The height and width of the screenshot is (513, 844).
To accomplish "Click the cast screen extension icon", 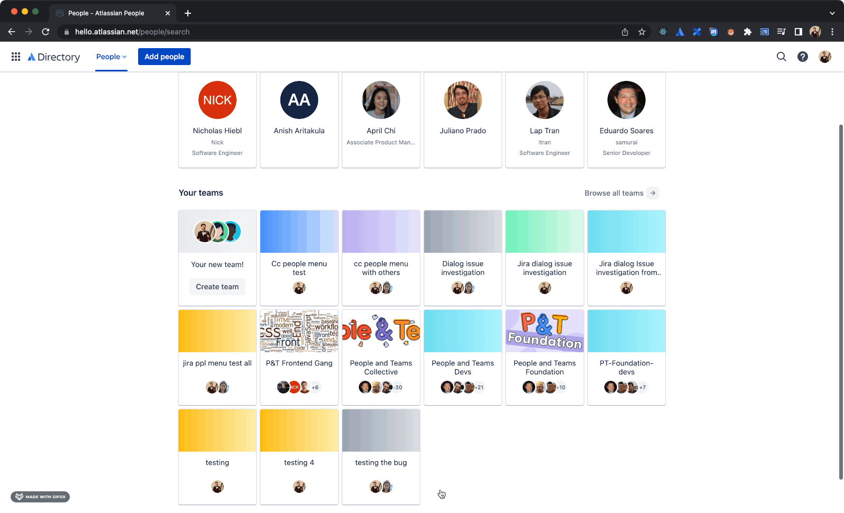I will point(765,32).
